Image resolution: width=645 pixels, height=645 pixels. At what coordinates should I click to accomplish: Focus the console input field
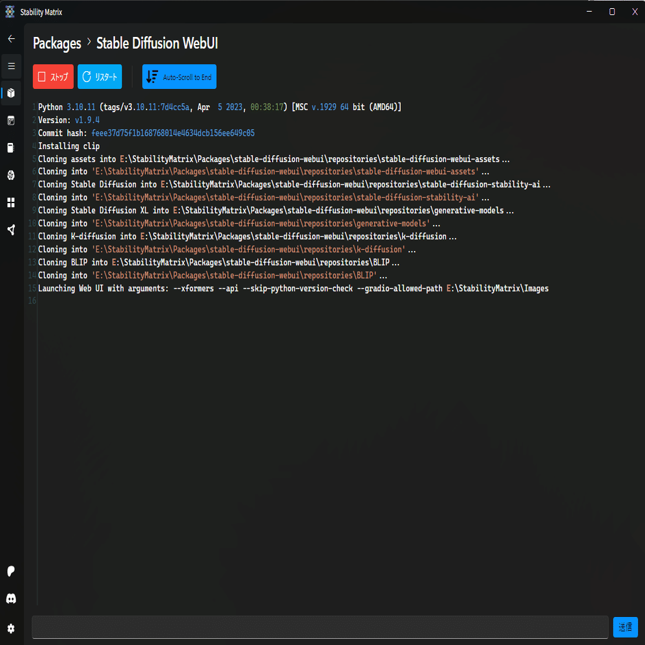pos(320,627)
